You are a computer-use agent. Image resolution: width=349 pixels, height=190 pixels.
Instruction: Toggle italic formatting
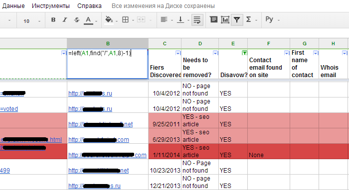pyautogui.click(x=65, y=20)
